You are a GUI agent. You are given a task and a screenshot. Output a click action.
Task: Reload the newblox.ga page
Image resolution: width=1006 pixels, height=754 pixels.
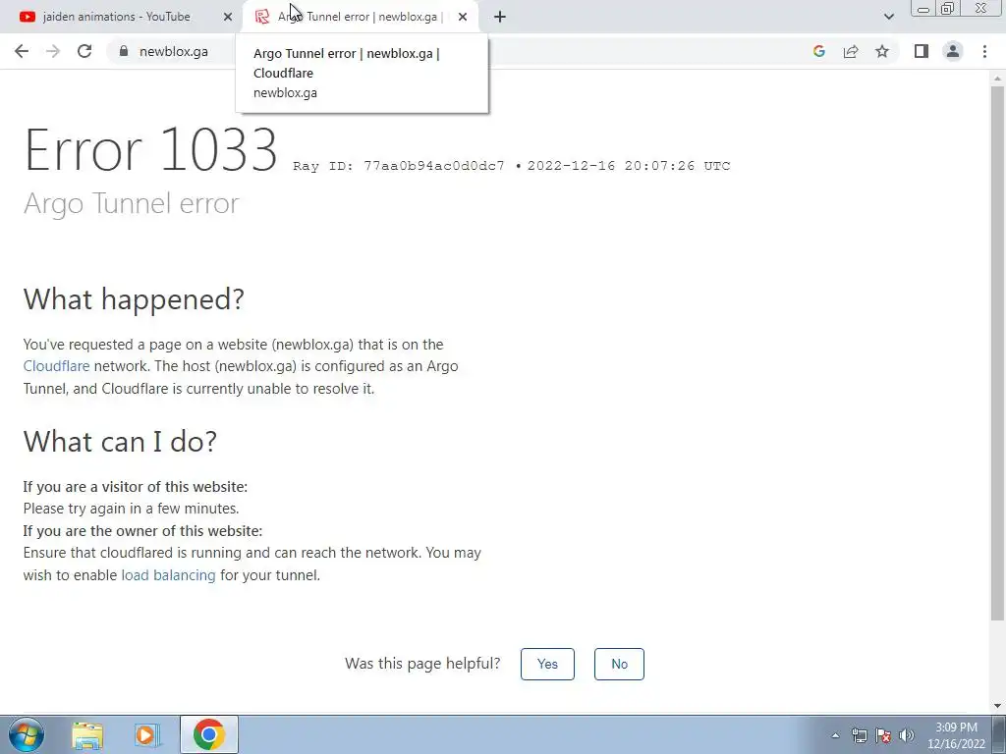coord(84,51)
